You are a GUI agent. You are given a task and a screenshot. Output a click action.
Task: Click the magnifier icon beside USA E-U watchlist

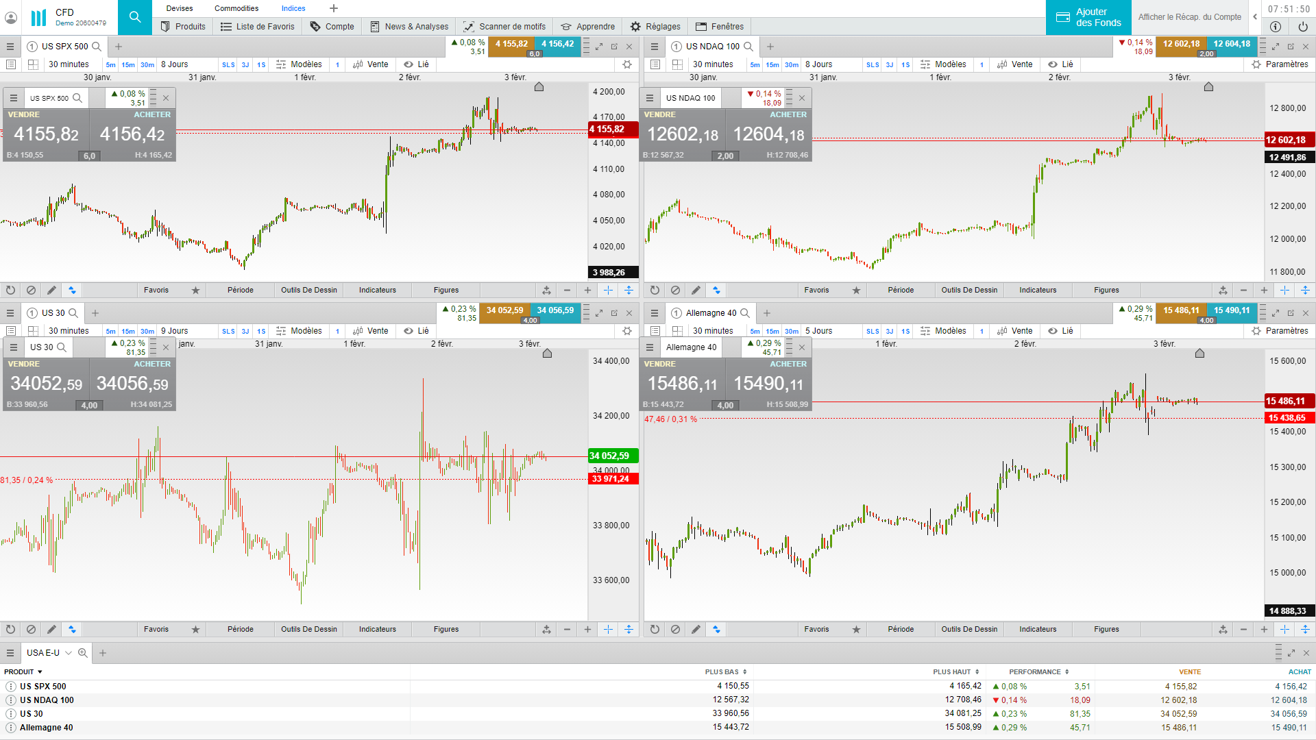pos(83,653)
